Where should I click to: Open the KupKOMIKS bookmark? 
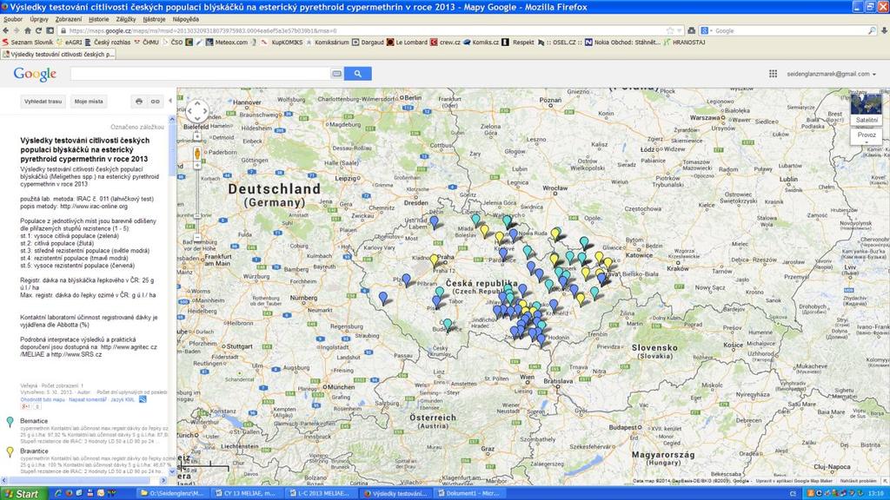(282, 43)
